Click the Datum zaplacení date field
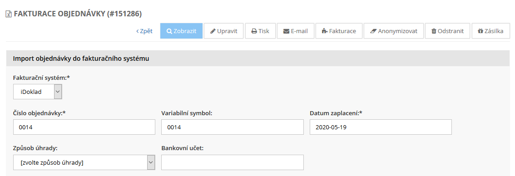 coord(381,127)
